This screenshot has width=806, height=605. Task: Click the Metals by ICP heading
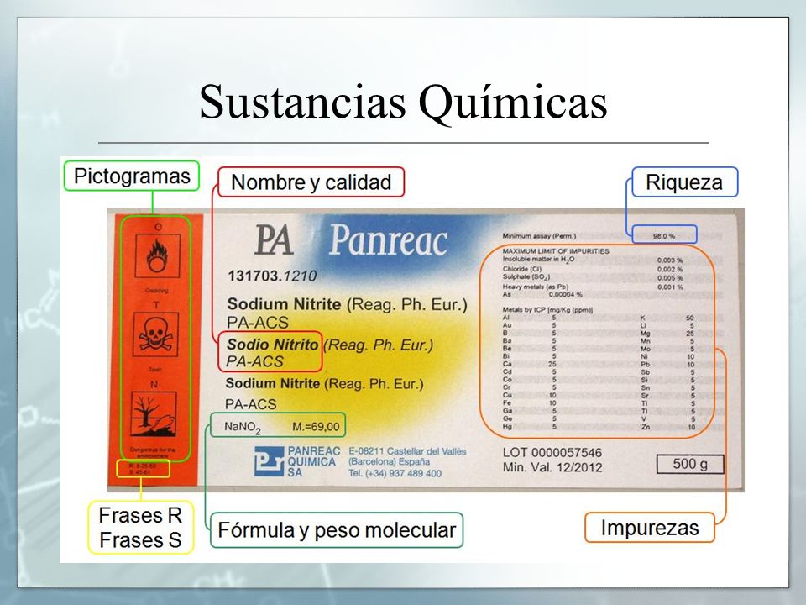547,310
